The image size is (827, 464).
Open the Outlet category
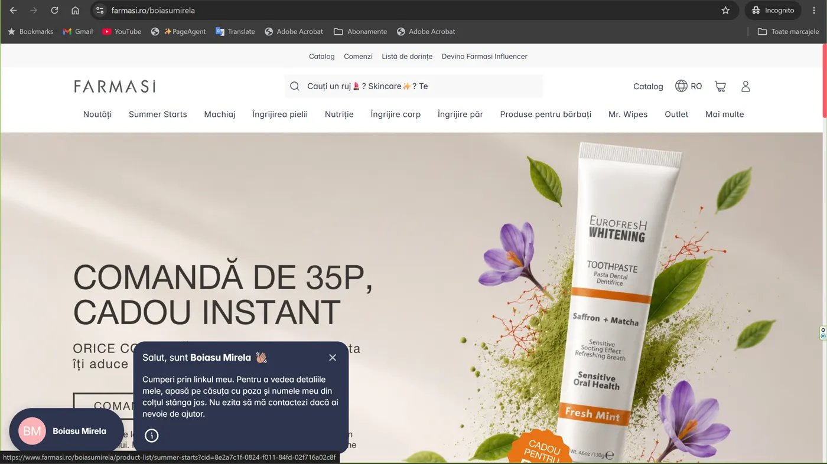pos(676,115)
